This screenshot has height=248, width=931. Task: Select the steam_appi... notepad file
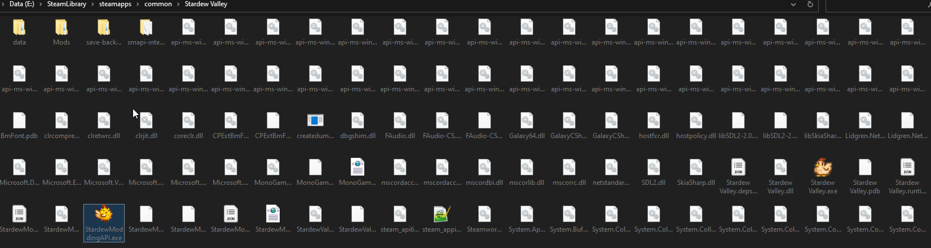point(442,219)
